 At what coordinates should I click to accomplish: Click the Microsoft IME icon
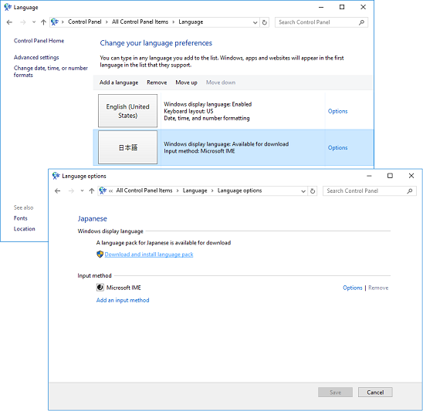pos(100,288)
